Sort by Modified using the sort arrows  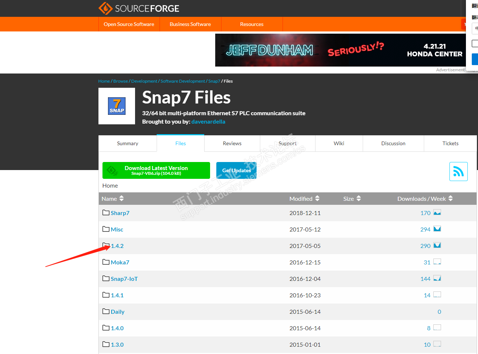pyautogui.click(x=317, y=198)
